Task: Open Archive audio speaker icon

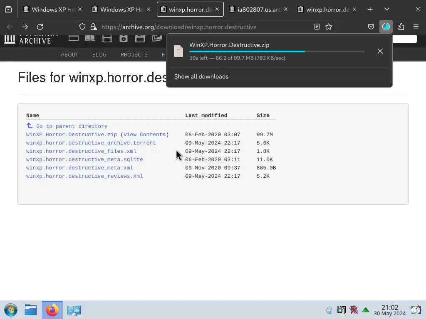Action: point(123,39)
